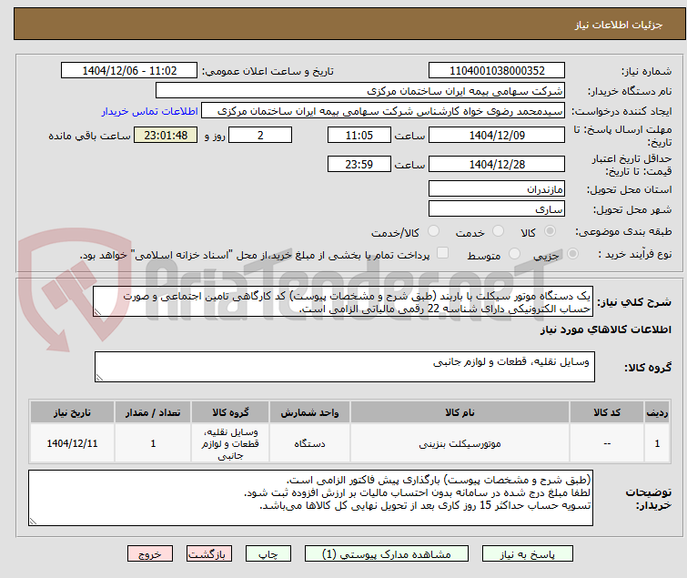Click the validity time field 23:59
This screenshot has width=687, height=578.
pyautogui.click(x=359, y=165)
